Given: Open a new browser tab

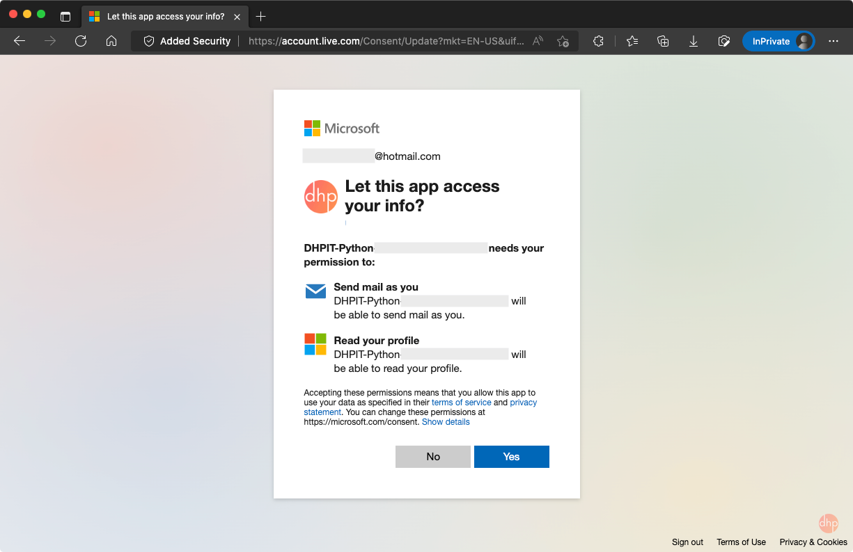Looking at the screenshot, I should click(260, 16).
